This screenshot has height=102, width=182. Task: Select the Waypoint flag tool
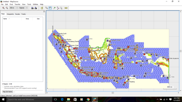pos(55,8)
